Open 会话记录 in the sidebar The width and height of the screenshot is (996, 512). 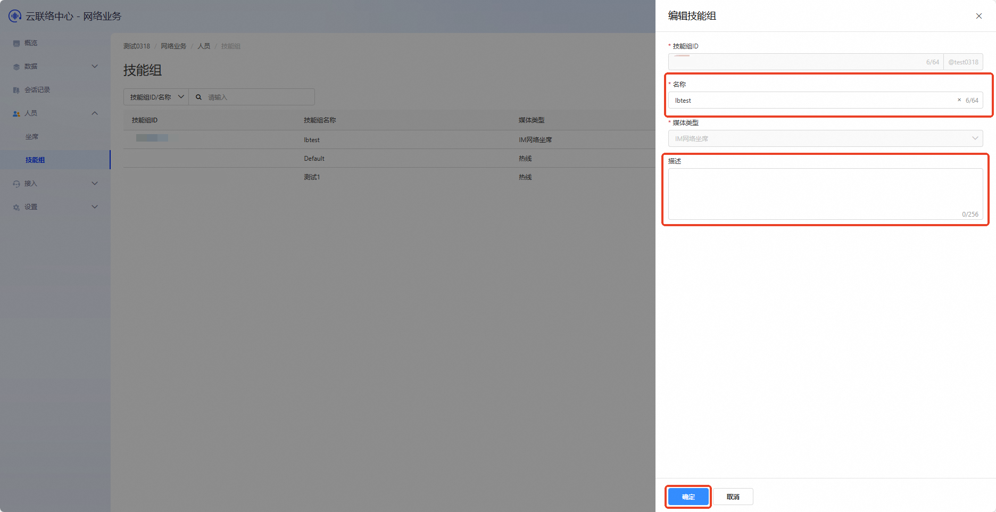pos(37,90)
